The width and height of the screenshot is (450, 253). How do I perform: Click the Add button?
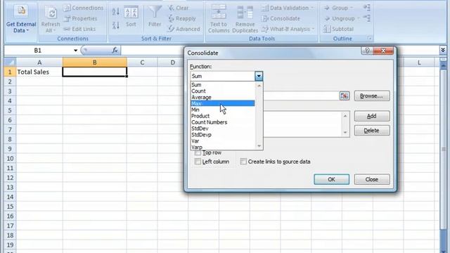pyautogui.click(x=372, y=116)
